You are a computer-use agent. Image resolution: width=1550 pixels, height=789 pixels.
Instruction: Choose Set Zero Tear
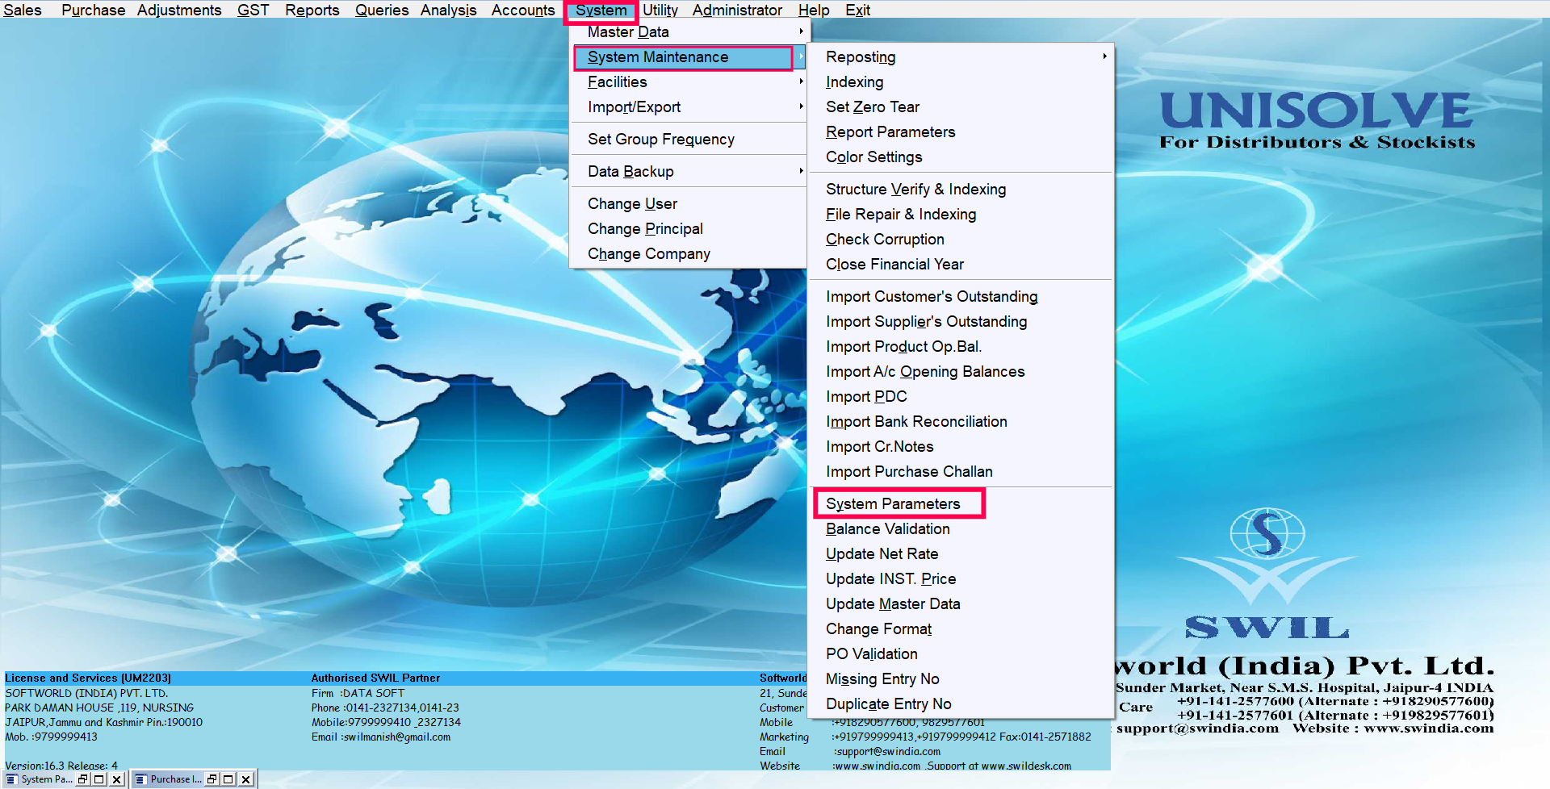961,107
